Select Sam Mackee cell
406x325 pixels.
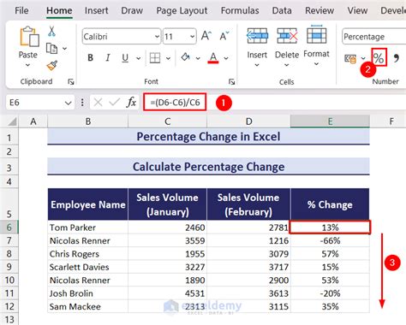coord(88,306)
